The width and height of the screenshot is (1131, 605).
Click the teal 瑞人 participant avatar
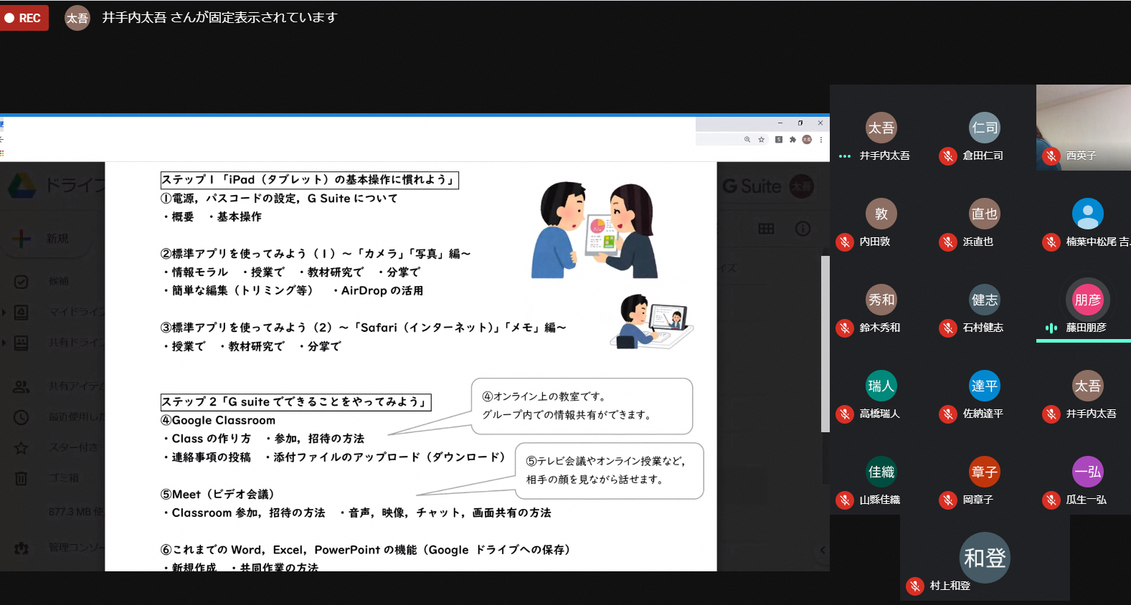tap(881, 386)
